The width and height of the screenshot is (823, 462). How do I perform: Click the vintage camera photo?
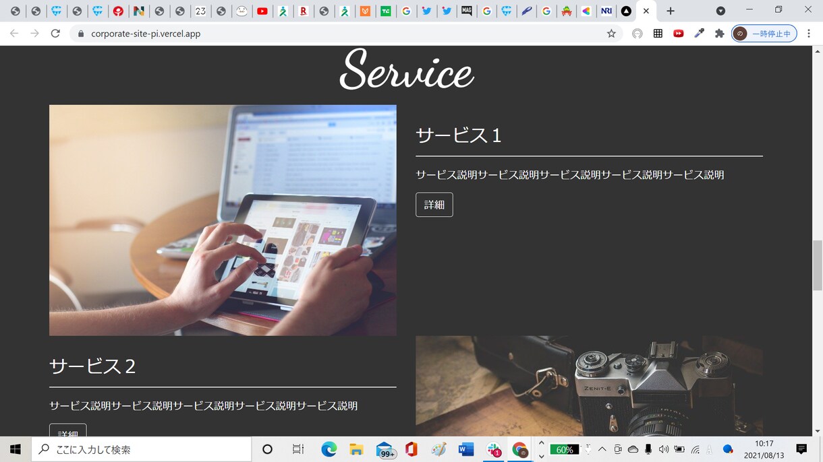pyautogui.click(x=589, y=387)
